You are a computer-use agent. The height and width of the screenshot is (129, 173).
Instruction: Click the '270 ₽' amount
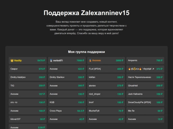pyautogui.click(x=120, y=86)
